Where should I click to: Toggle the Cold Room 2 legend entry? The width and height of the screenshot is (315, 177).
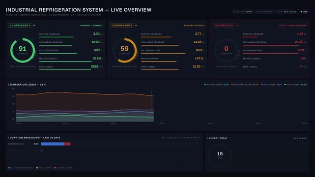coord(295,85)
